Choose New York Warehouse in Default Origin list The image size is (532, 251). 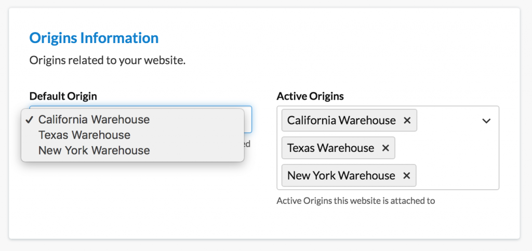(94, 150)
